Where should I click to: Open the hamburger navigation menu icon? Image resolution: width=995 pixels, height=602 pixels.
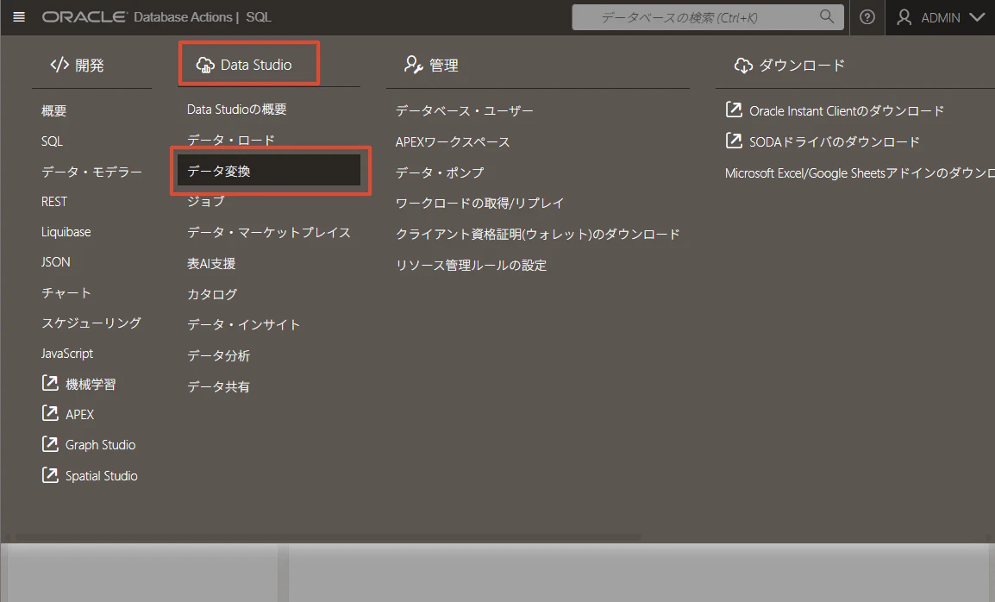tap(19, 17)
